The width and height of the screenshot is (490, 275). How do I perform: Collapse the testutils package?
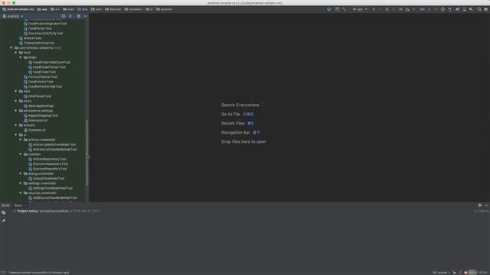click(x=16, y=125)
